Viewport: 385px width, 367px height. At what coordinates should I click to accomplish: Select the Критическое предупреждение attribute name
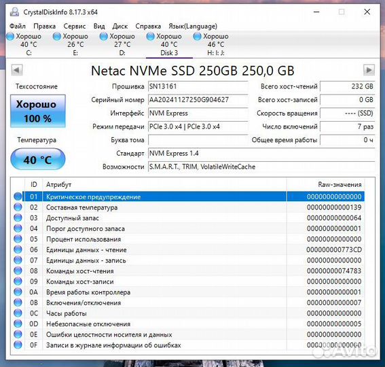pos(93,197)
